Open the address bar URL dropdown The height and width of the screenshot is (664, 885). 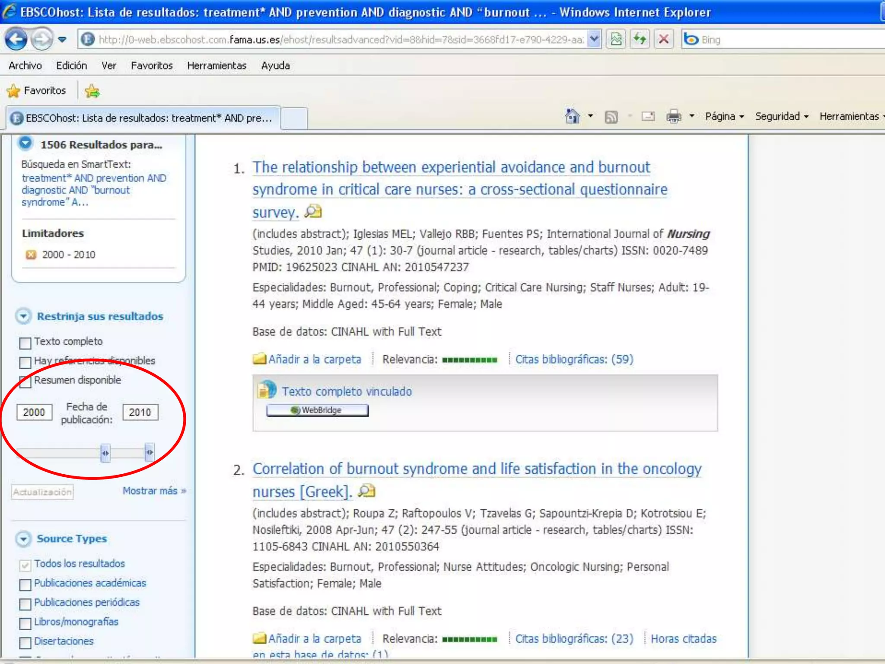click(x=594, y=39)
